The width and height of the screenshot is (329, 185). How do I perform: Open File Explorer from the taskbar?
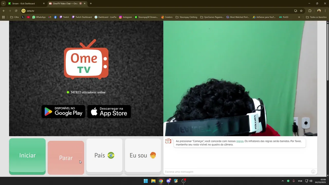153,181
